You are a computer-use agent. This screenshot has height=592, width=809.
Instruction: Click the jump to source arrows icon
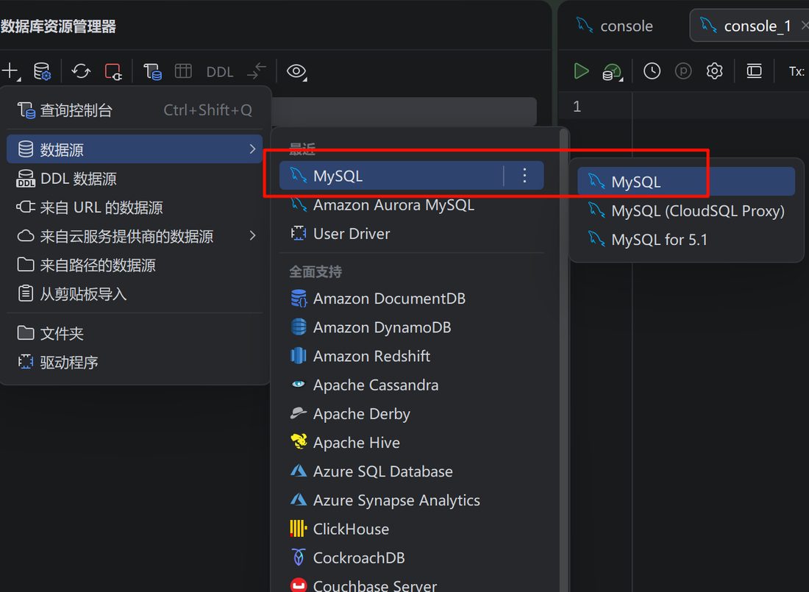[257, 71]
